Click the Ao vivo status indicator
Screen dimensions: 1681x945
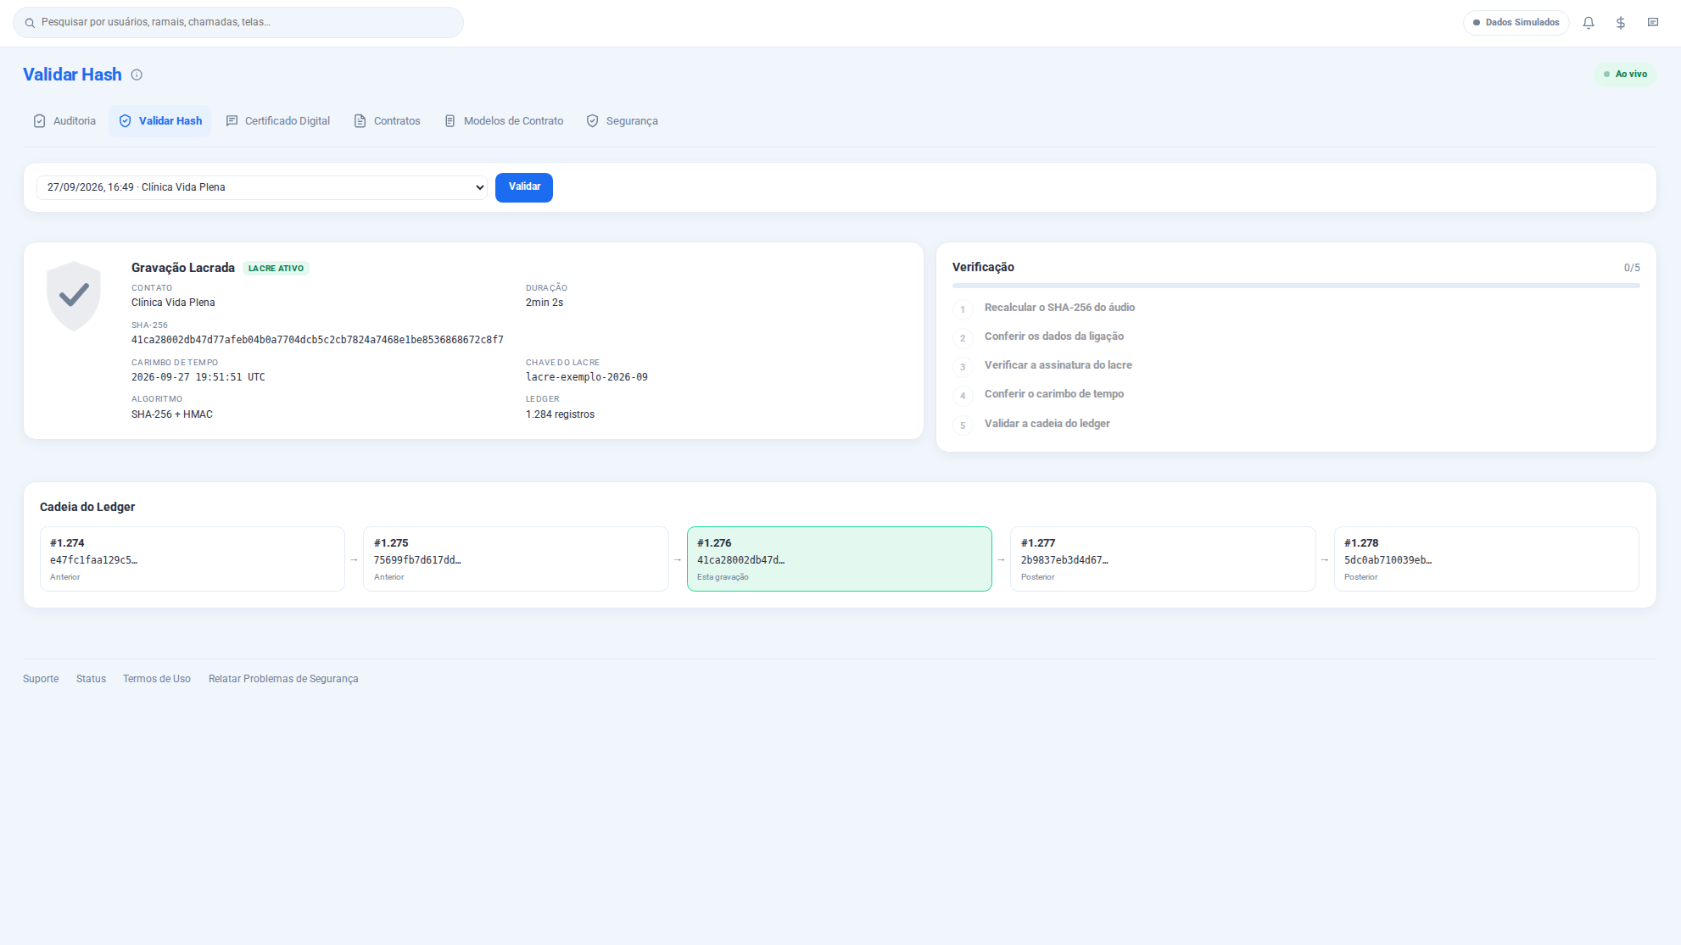pyautogui.click(x=1625, y=75)
